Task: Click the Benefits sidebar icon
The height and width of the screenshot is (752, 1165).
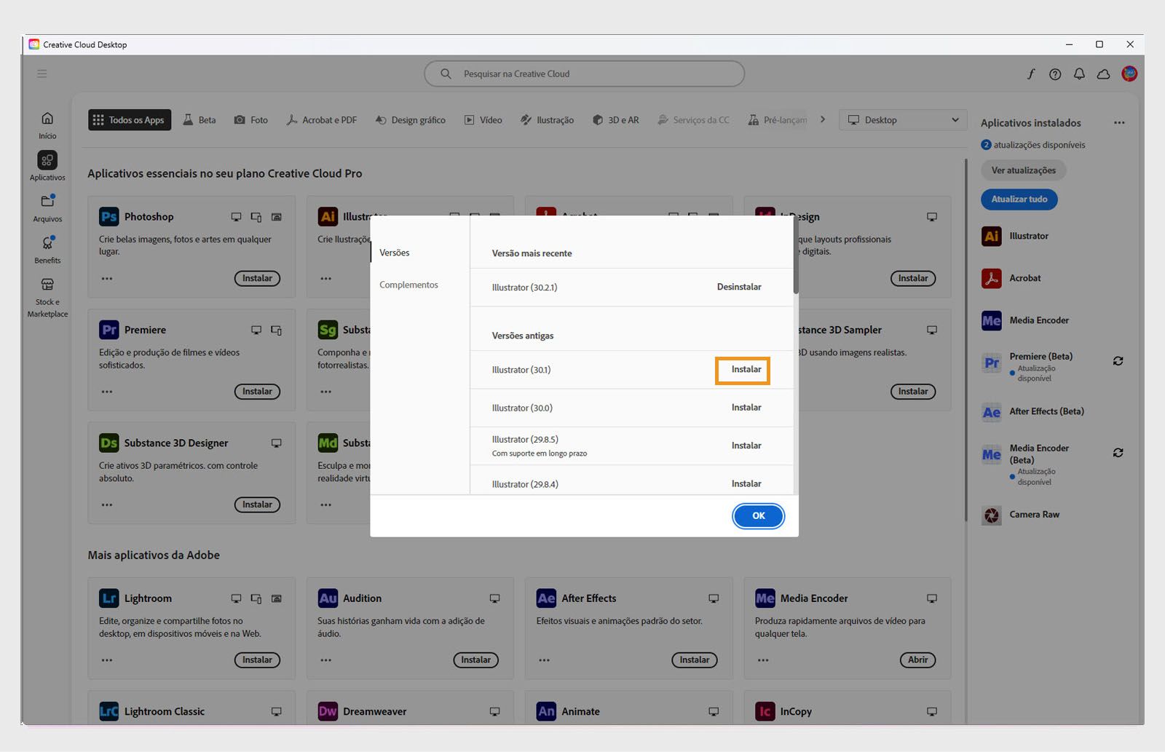Action: pyautogui.click(x=47, y=243)
